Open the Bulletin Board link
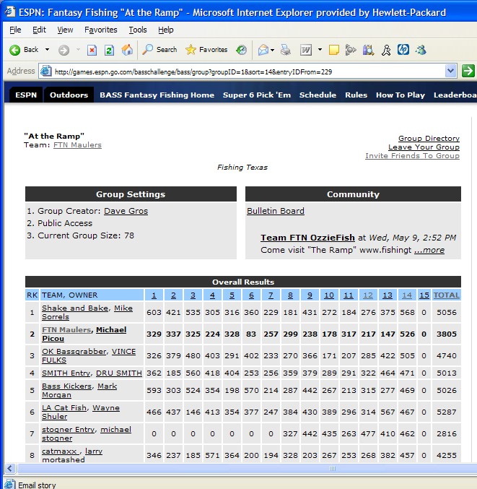Image resolution: width=477 pixels, height=489 pixels. point(276,211)
